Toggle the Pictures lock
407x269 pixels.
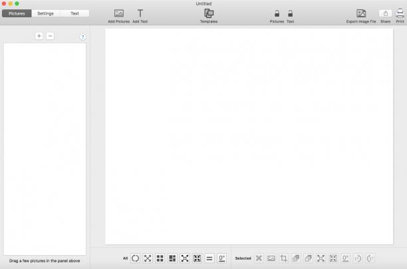pyautogui.click(x=277, y=13)
